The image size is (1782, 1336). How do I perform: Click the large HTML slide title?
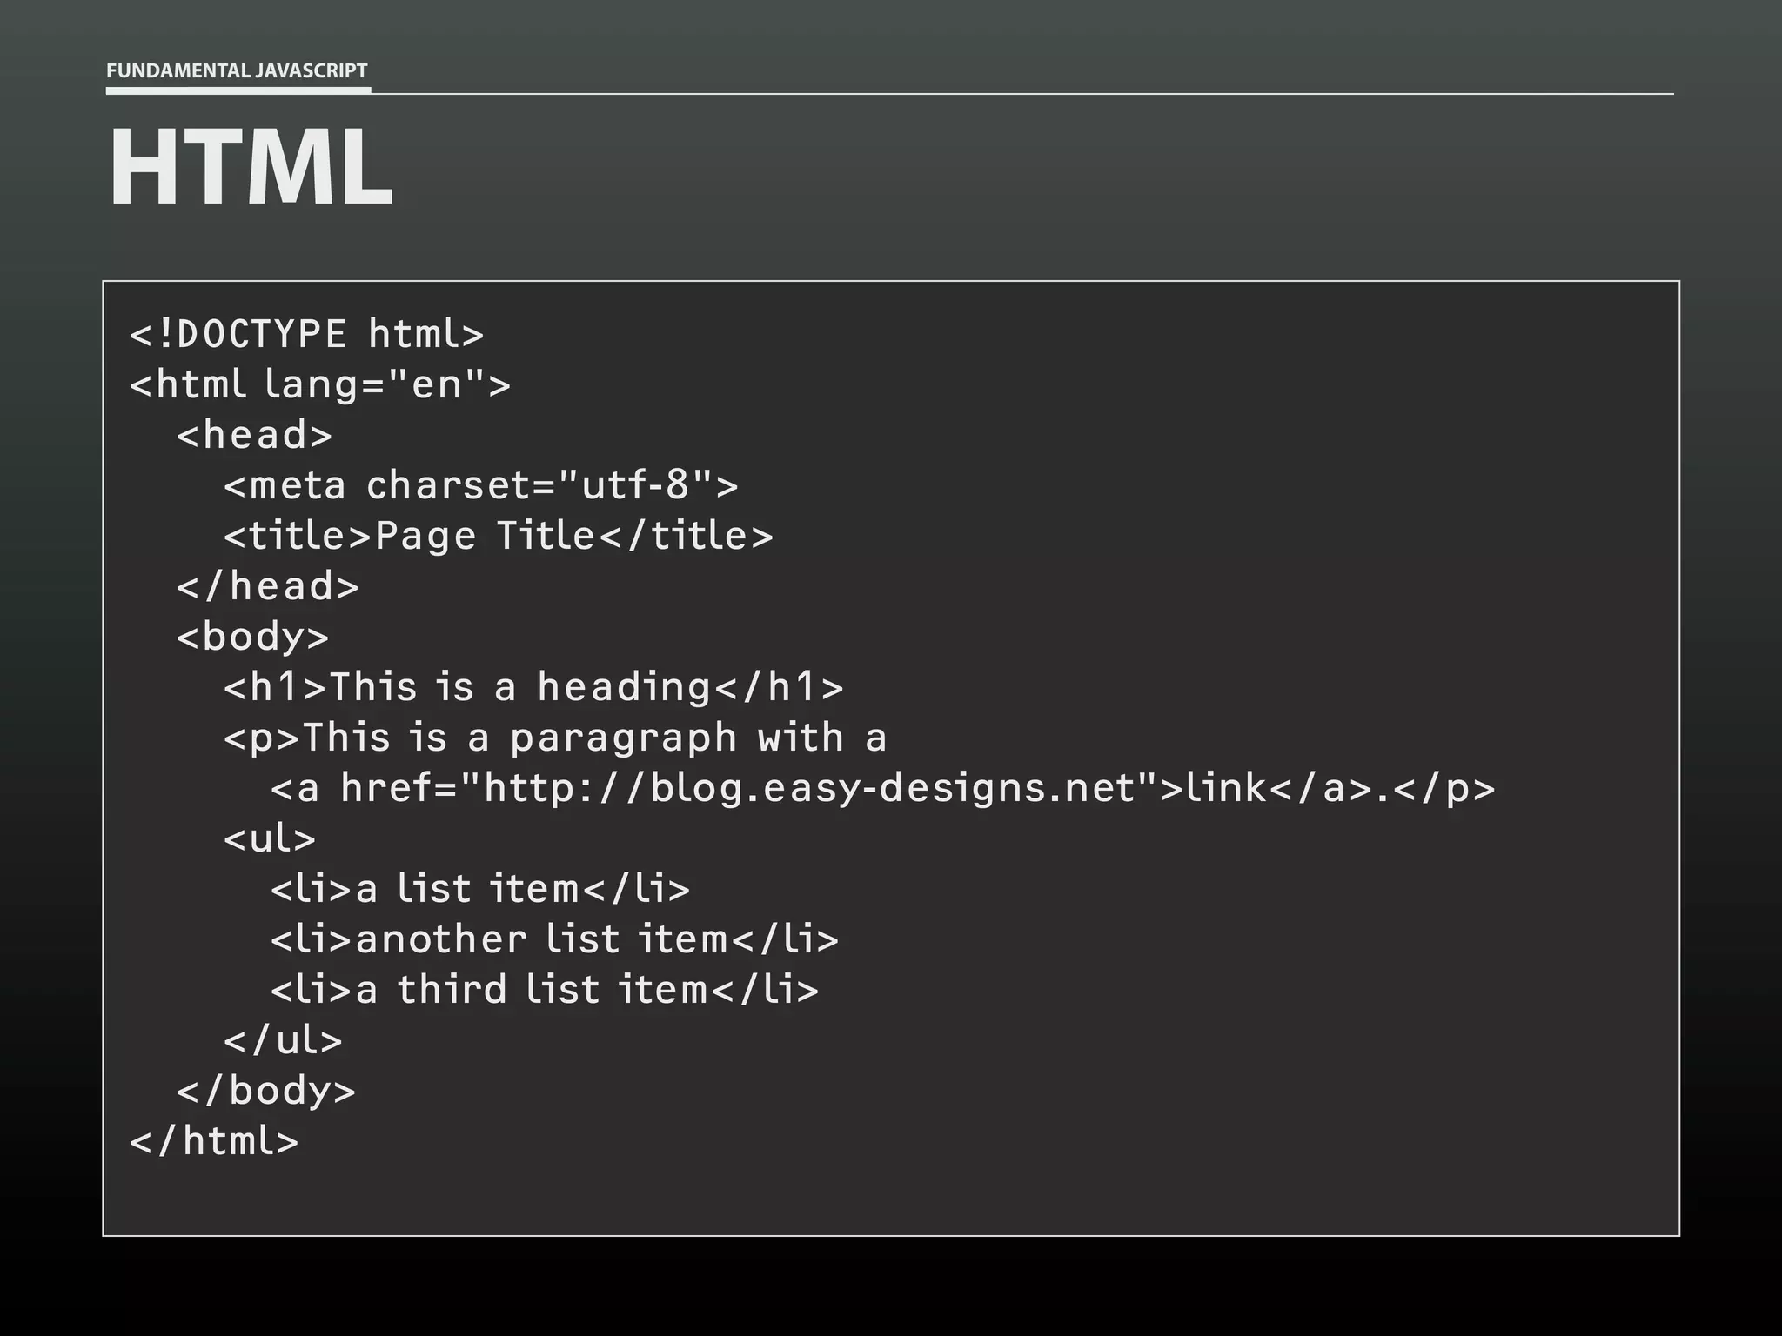pos(251,167)
